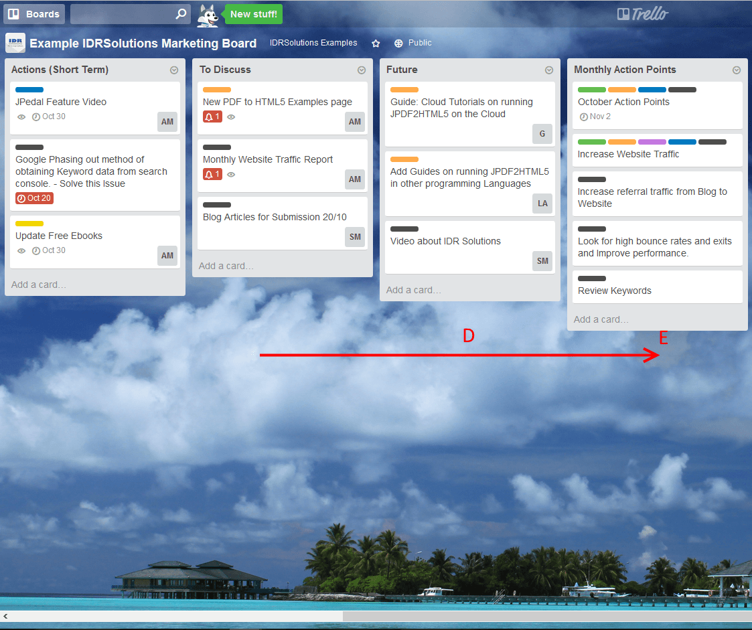Open the Actions (Short Term) list menu arrow

click(174, 70)
